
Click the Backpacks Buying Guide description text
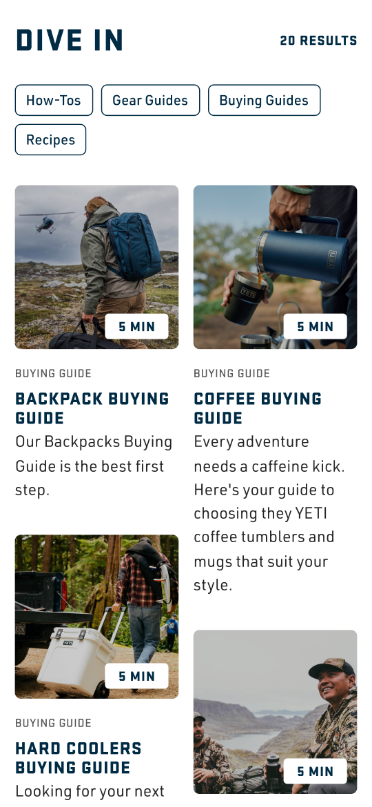coord(94,466)
